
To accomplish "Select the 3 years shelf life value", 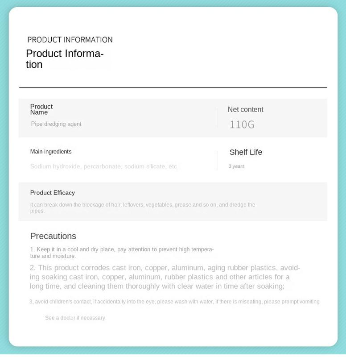I will [237, 166].
